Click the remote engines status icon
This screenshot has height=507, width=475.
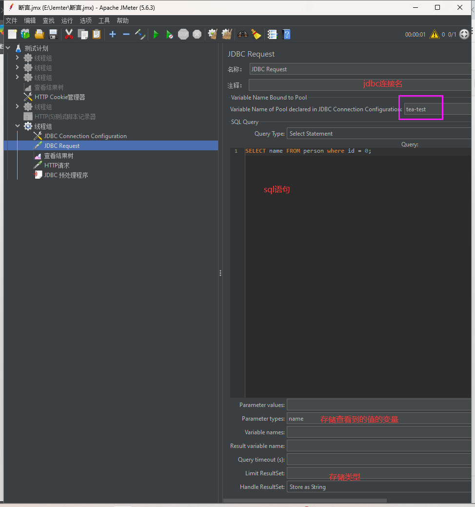pos(464,34)
